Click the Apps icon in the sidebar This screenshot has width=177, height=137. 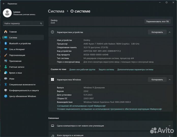click(6, 61)
